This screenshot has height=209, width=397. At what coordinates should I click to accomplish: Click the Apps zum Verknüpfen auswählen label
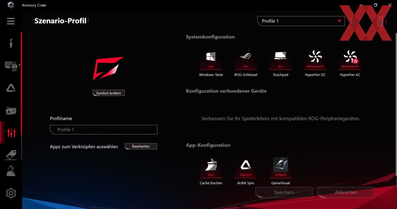point(84,146)
